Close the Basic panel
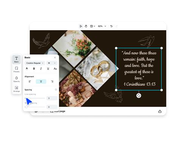This screenshot has width=179, height=143. 55,57
